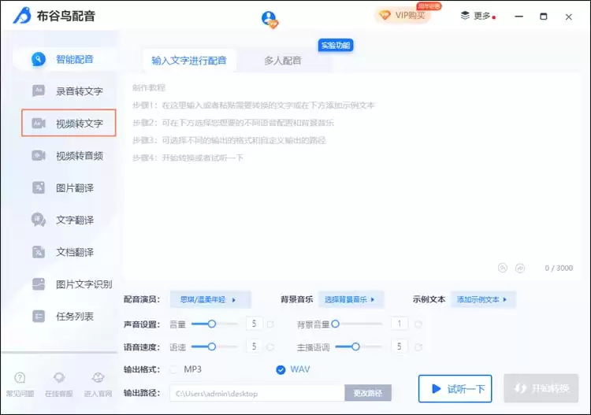Click the 0 / 3000 character counter
Image resolution: width=591 pixels, height=415 pixels.
pos(559,268)
